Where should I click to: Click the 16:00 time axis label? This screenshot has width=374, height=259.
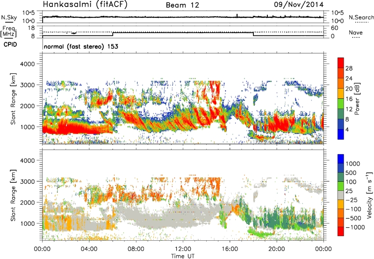[x=230, y=249]
